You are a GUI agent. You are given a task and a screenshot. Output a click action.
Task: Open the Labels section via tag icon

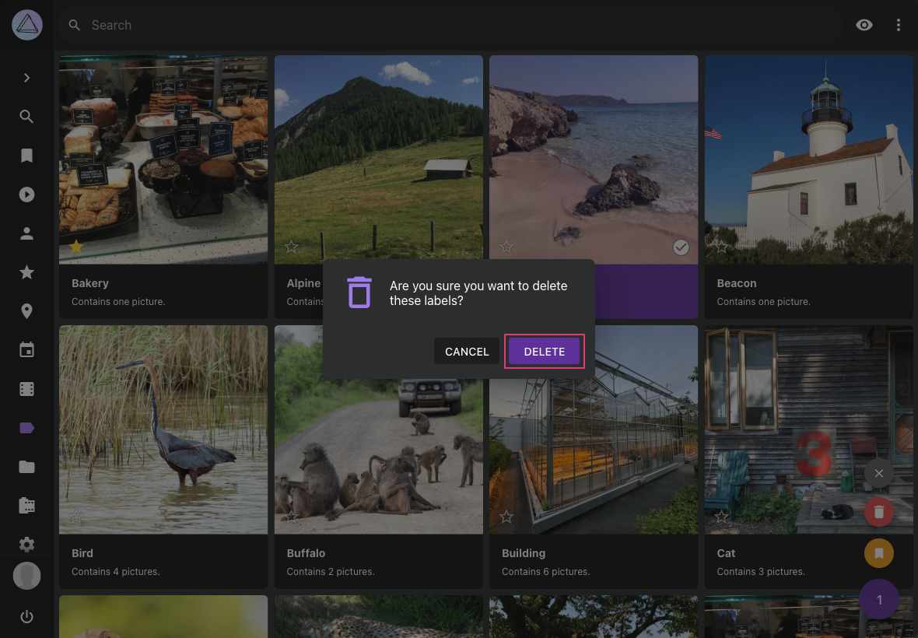(x=26, y=428)
